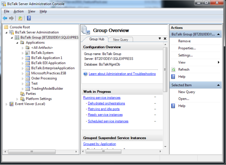Click the Microsoft.Practices.ESB application icon
The width and height of the screenshot is (226, 165).
coord(27,73)
